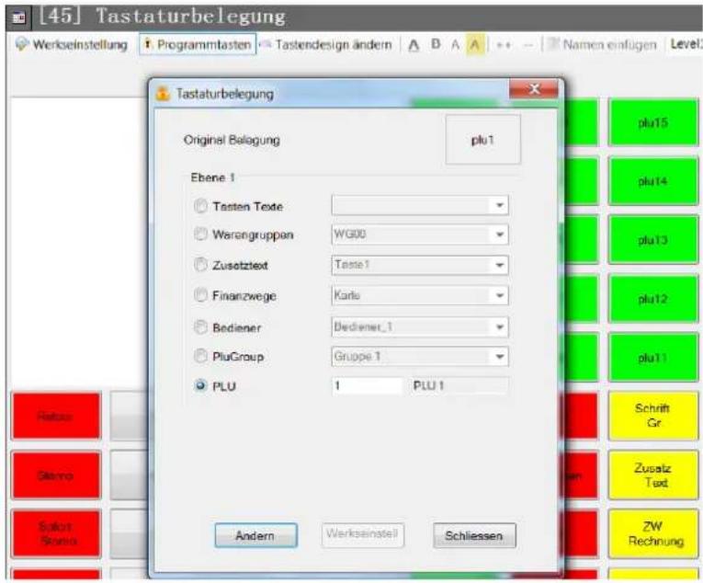Select the Finanzwege radio button

click(x=200, y=295)
